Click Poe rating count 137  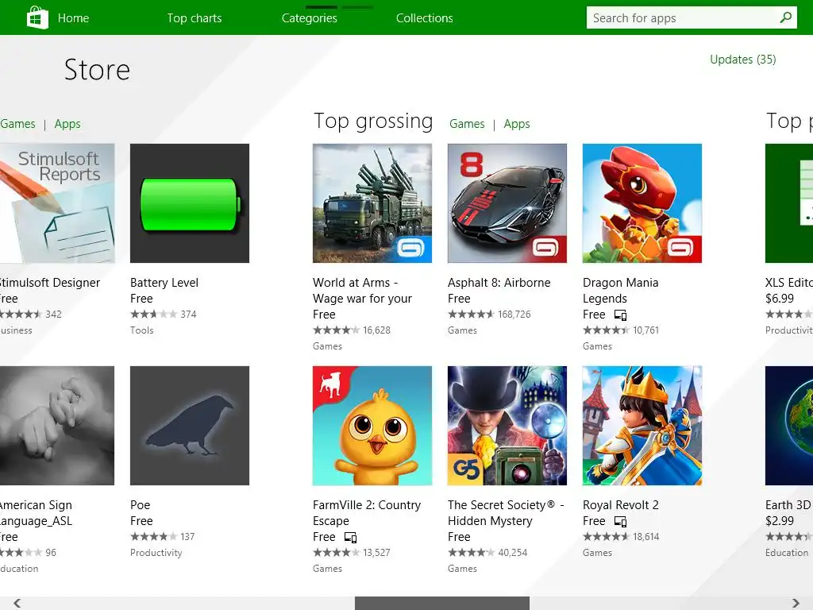(x=187, y=537)
